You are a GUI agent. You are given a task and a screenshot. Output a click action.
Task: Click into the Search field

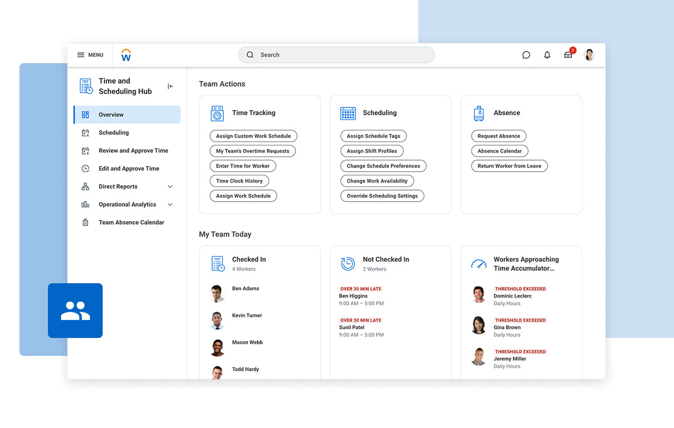(x=336, y=55)
